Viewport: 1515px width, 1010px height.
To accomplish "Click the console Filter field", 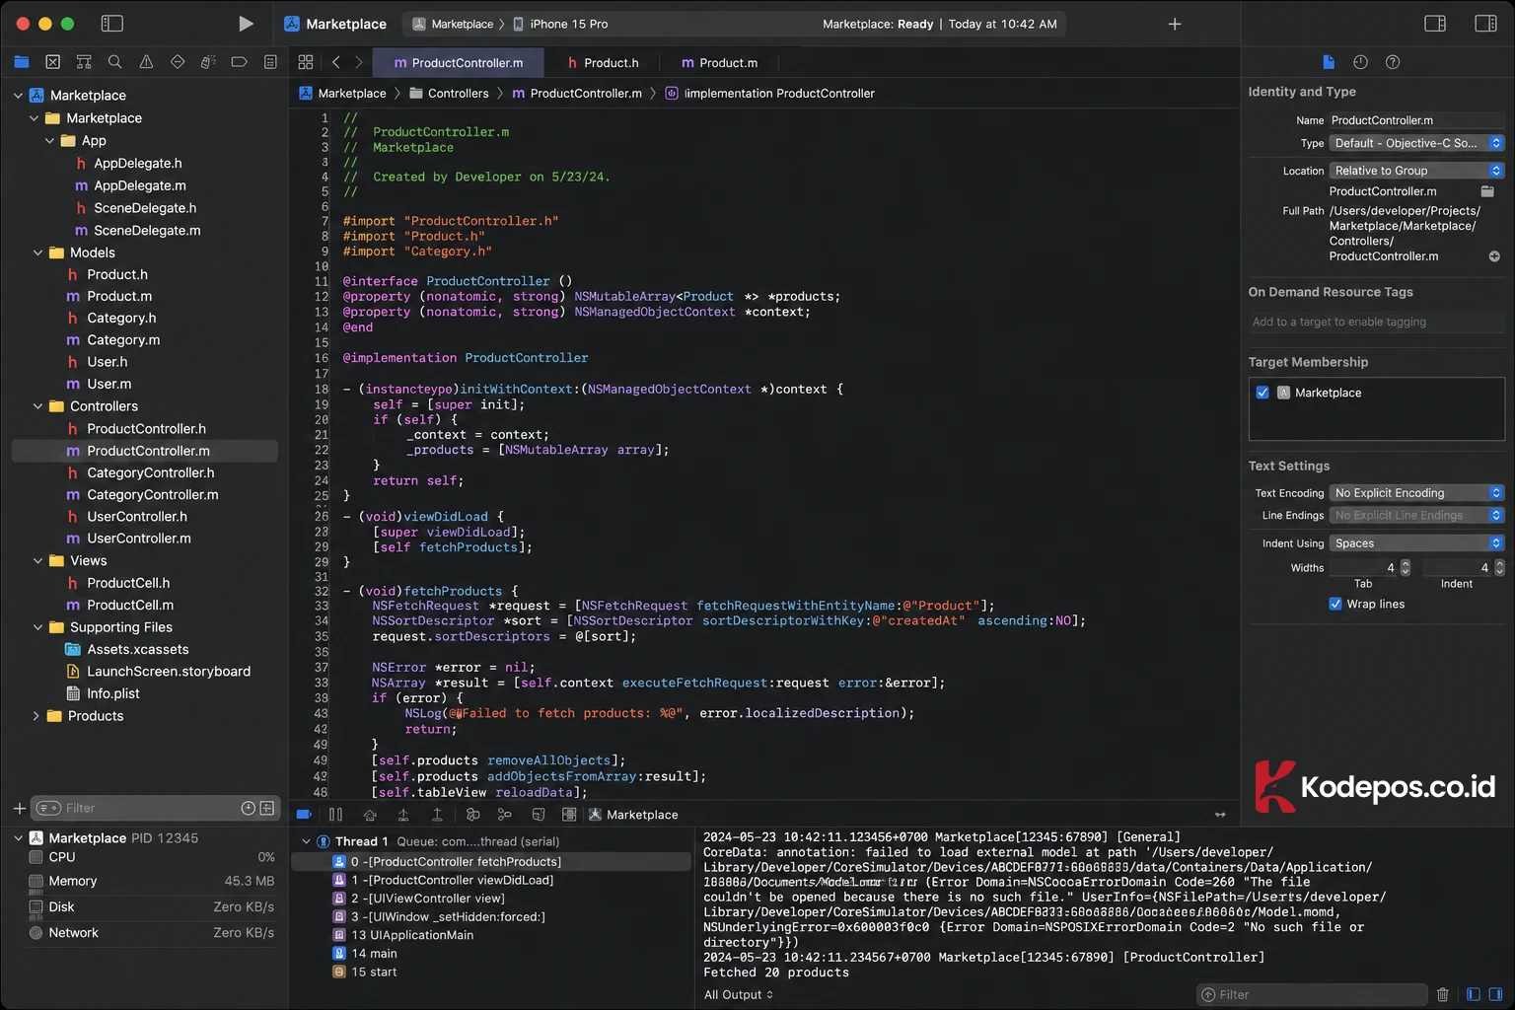I will (1312, 994).
